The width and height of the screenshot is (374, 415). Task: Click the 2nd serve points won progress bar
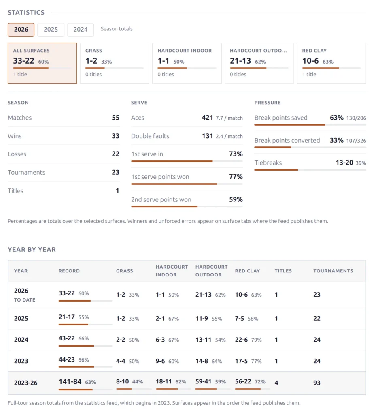[187, 207]
